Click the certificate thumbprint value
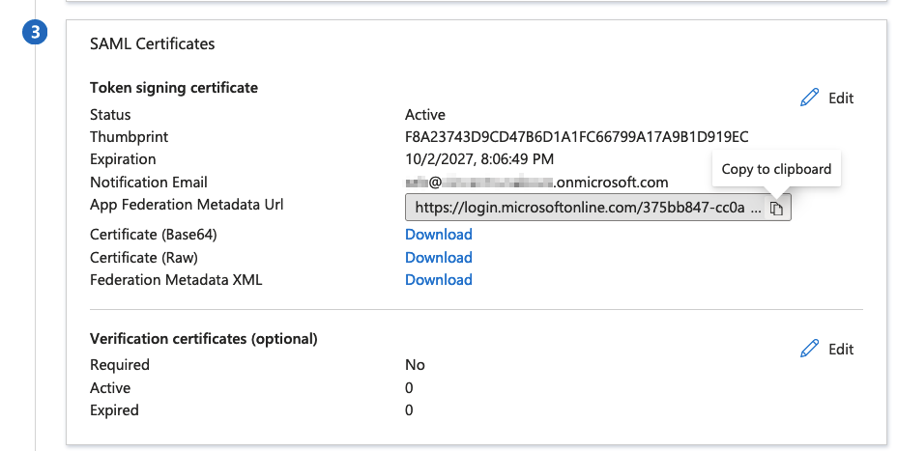Viewport: 897px width, 451px height. coord(576,137)
